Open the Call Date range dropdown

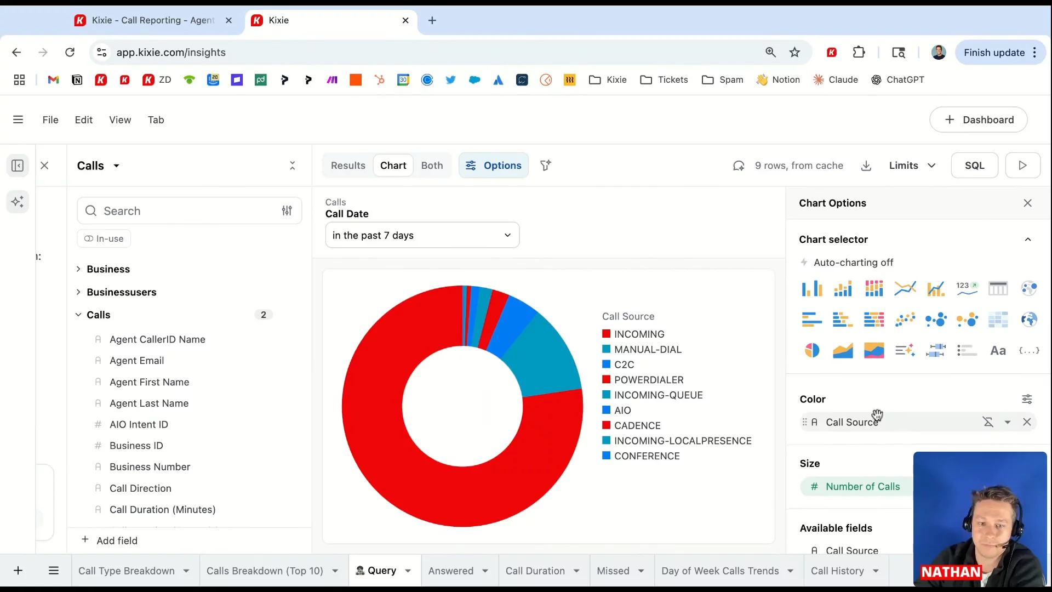click(x=422, y=235)
